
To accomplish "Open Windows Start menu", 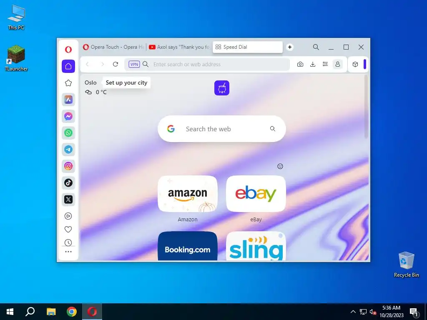I will coord(10,312).
